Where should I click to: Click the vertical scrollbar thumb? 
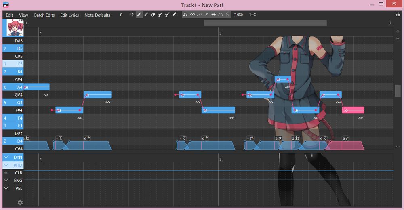(398, 91)
